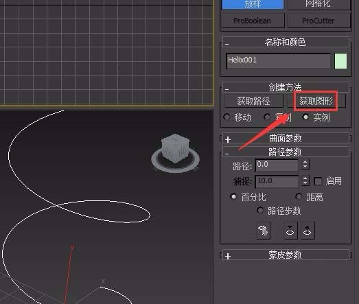Screen dimensions: 359x304
Task: Select the 百分比 radio option
Action: coord(248,197)
